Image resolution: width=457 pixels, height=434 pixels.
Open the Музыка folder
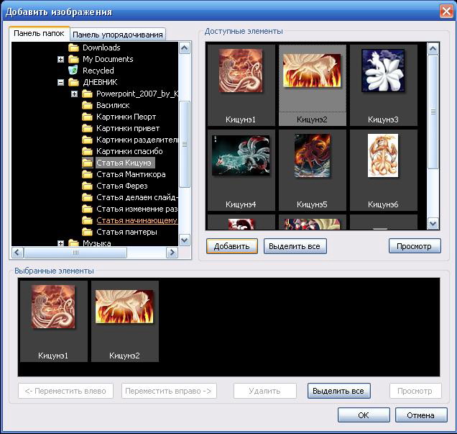click(97, 243)
